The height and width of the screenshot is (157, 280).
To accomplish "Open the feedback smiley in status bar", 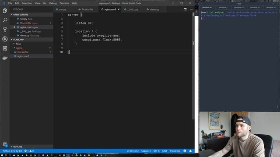I will (x=185, y=151).
